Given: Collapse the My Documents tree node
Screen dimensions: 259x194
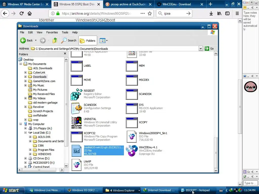Looking at the screenshot, I should [x=21, y=64].
